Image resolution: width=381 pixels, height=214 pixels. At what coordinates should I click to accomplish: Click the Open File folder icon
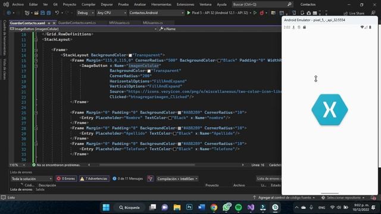[36, 12]
